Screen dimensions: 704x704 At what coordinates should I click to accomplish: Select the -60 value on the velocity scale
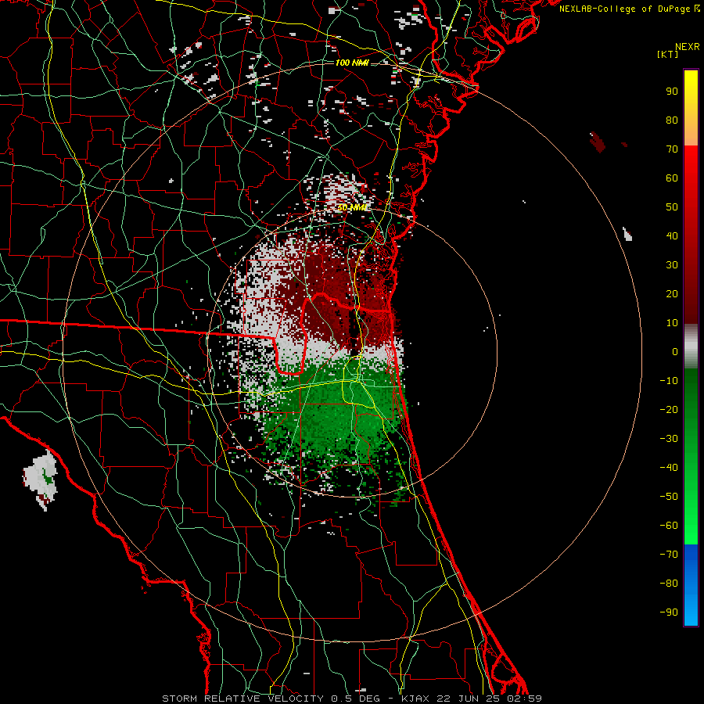669,526
